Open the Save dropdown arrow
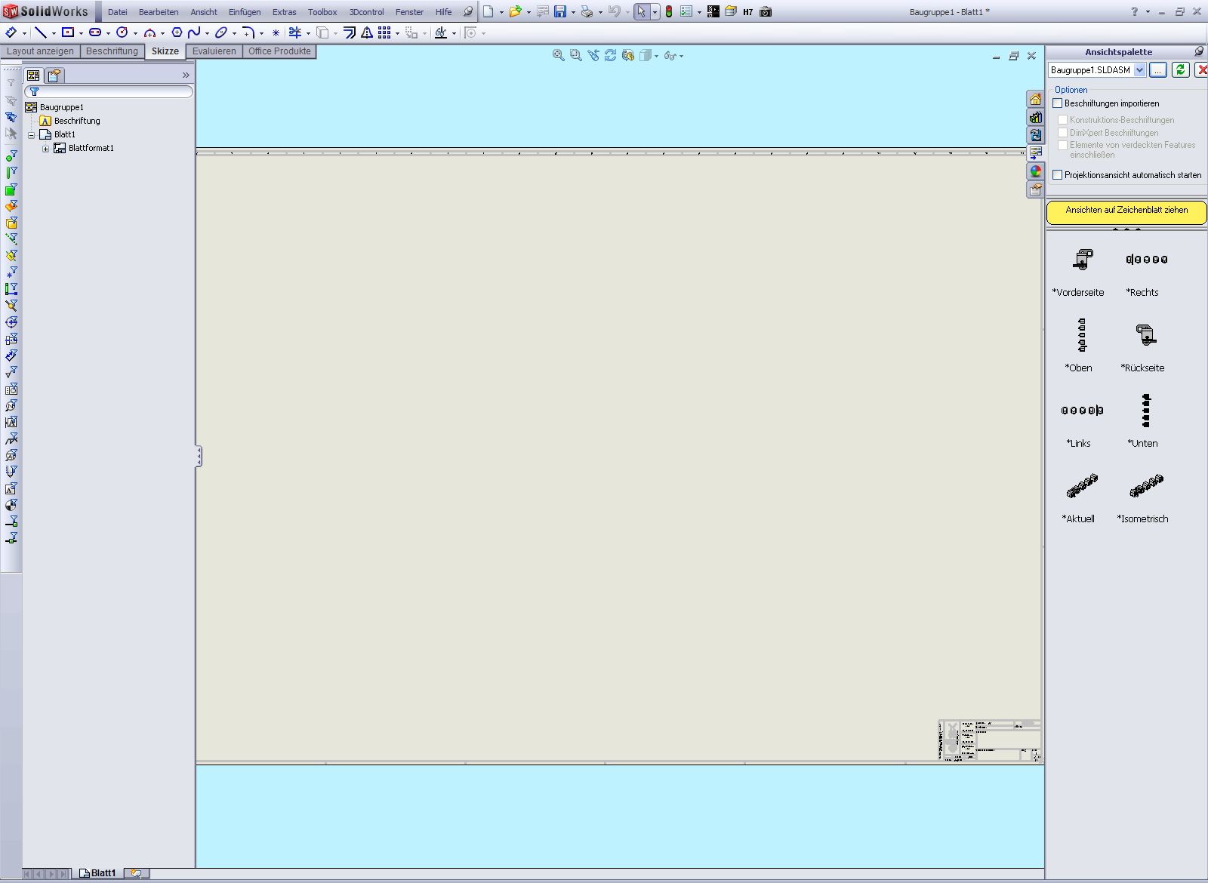Screen dimensions: 1208x883 pos(573,12)
